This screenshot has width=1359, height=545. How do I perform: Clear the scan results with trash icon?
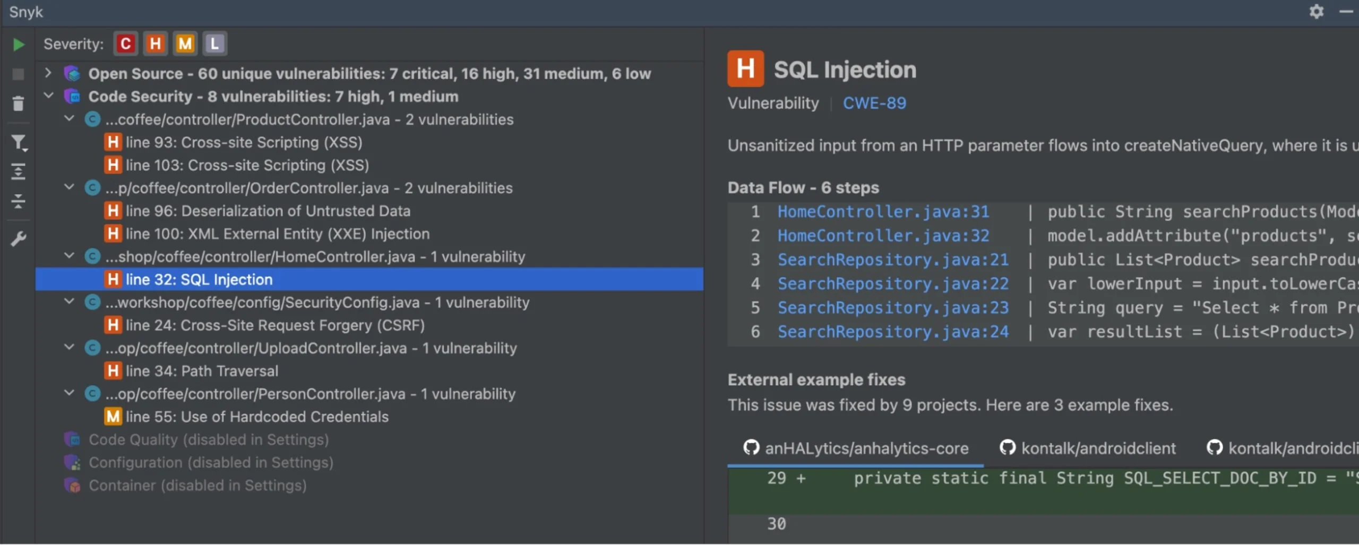point(18,103)
